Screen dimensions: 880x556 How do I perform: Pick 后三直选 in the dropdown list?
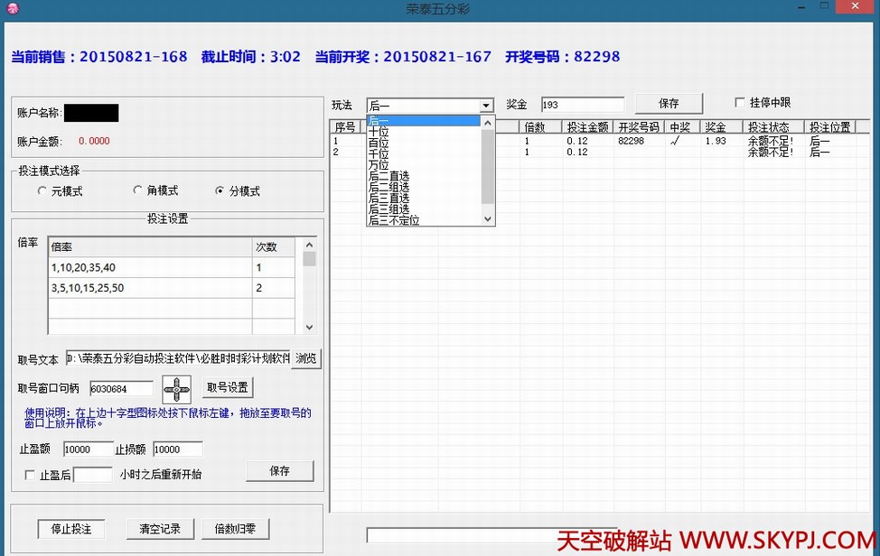[389, 198]
